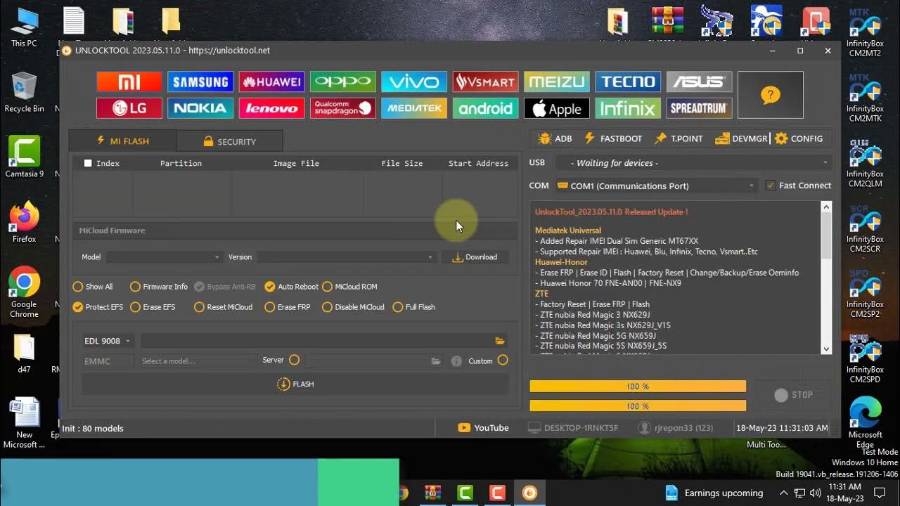Select the MediaTek brand logo
The height and width of the screenshot is (506, 900).
point(414,108)
